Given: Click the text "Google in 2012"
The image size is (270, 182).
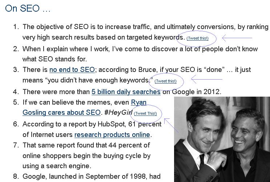Looking at the screenshot, I should (196, 92).
